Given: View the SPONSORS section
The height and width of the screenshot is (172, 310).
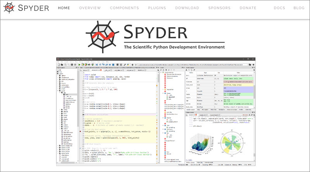Looking at the screenshot, I should click(219, 8).
